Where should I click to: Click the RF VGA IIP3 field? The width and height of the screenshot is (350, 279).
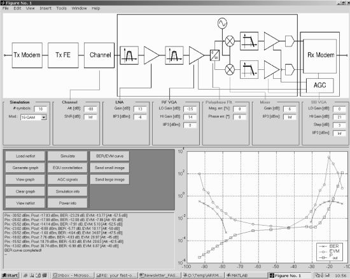pos(190,125)
